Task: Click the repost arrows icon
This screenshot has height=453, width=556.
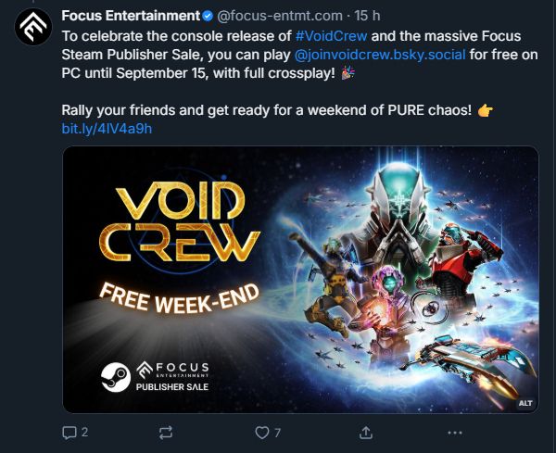Action: [166, 433]
